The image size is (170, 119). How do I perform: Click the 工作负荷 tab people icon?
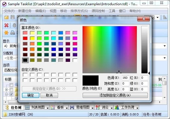click(x=117, y=107)
